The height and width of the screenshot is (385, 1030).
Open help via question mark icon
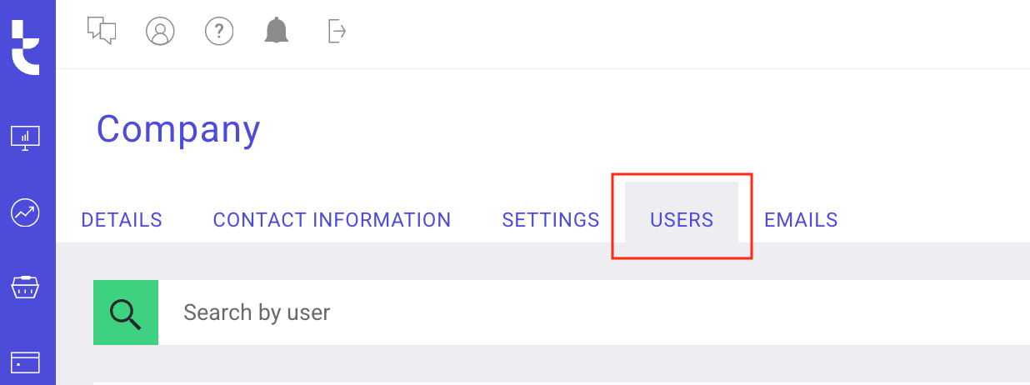tap(218, 32)
